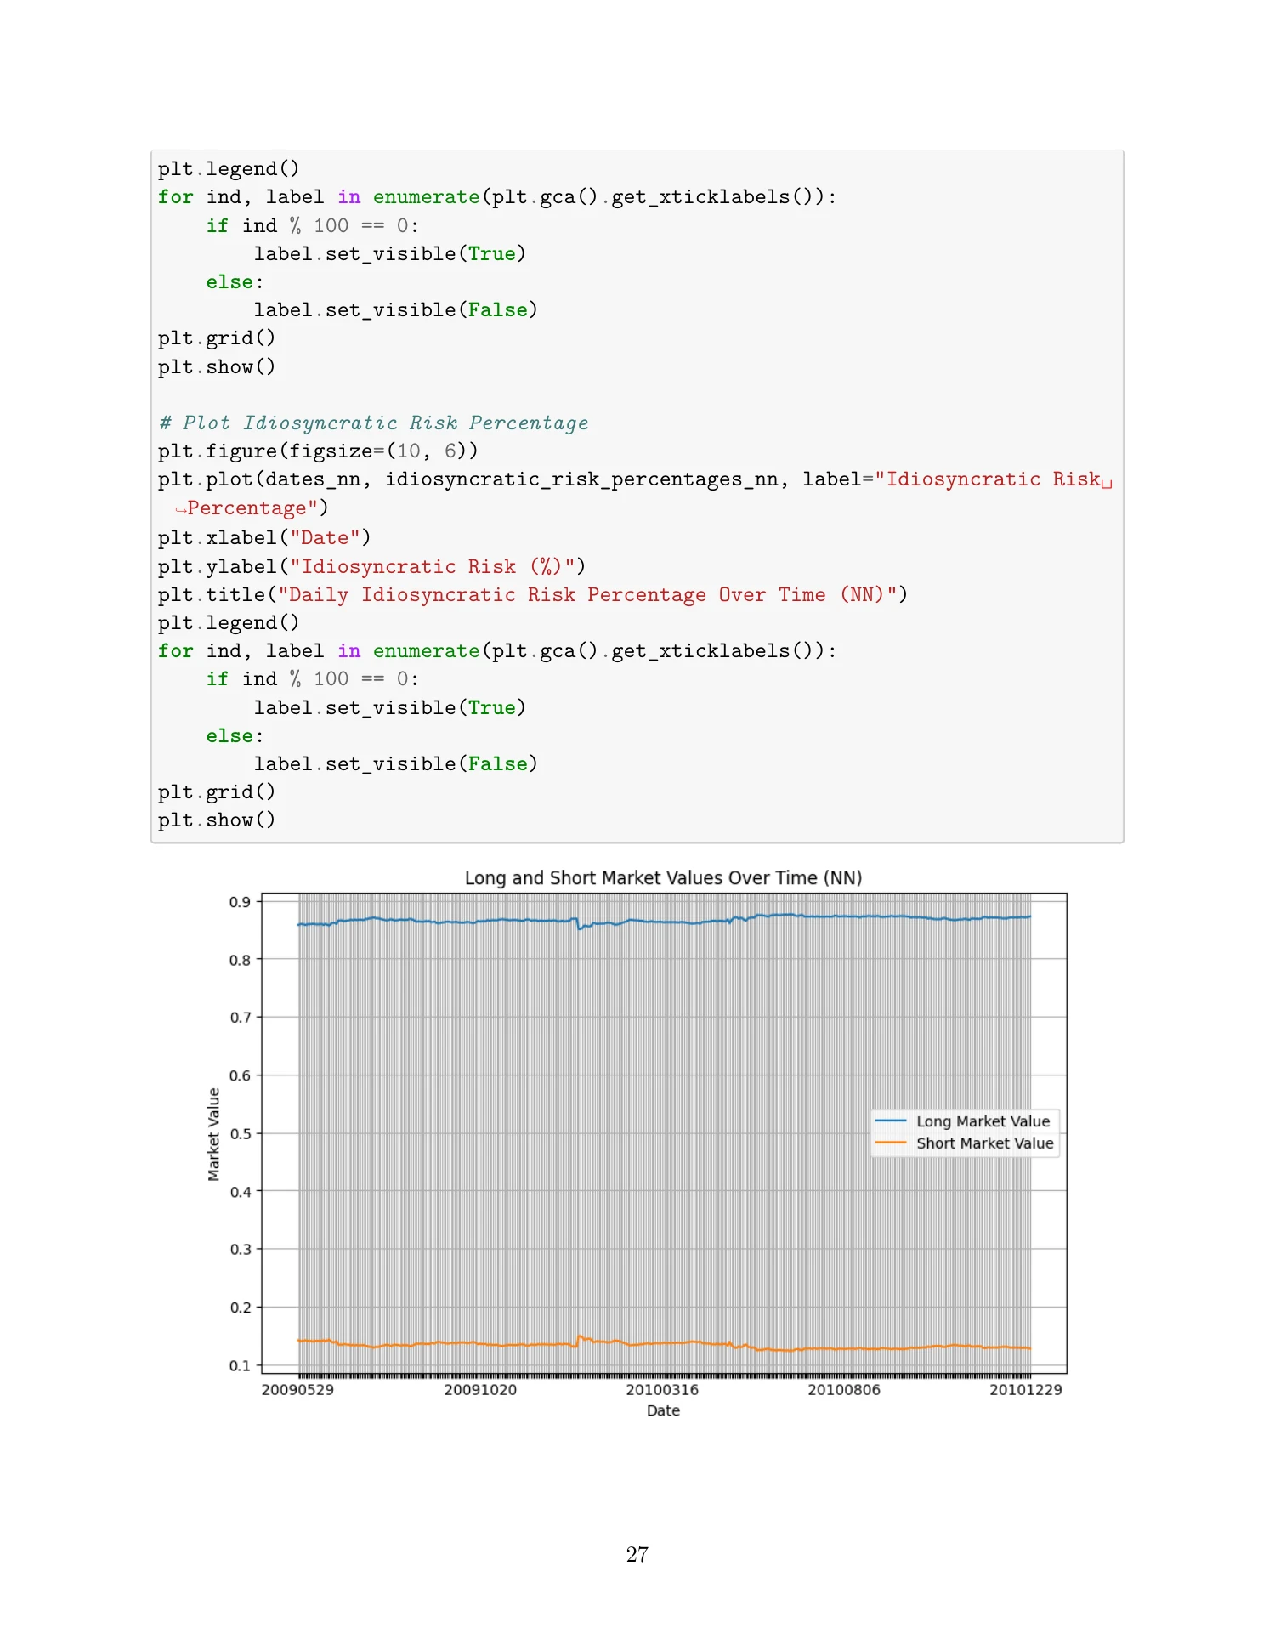Viewport: 1275px width, 1651px height.
Task: Click x-axis tick label 20100316
Action: tap(662, 1390)
